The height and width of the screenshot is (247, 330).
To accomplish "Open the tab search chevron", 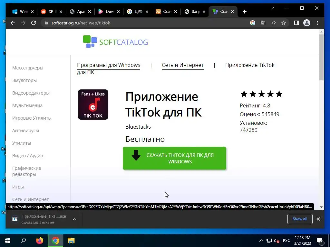I will click(272, 8).
